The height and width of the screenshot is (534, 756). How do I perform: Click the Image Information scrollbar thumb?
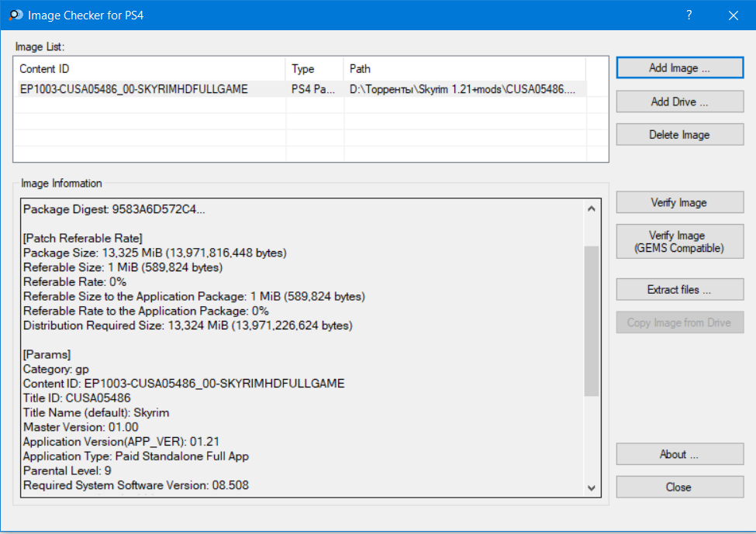(x=592, y=321)
